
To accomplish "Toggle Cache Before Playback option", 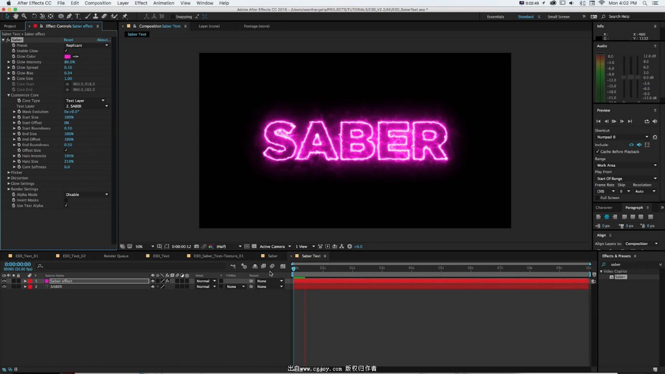I will click(598, 151).
